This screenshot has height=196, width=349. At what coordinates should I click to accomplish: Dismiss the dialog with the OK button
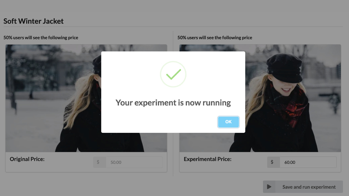(228, 122)
